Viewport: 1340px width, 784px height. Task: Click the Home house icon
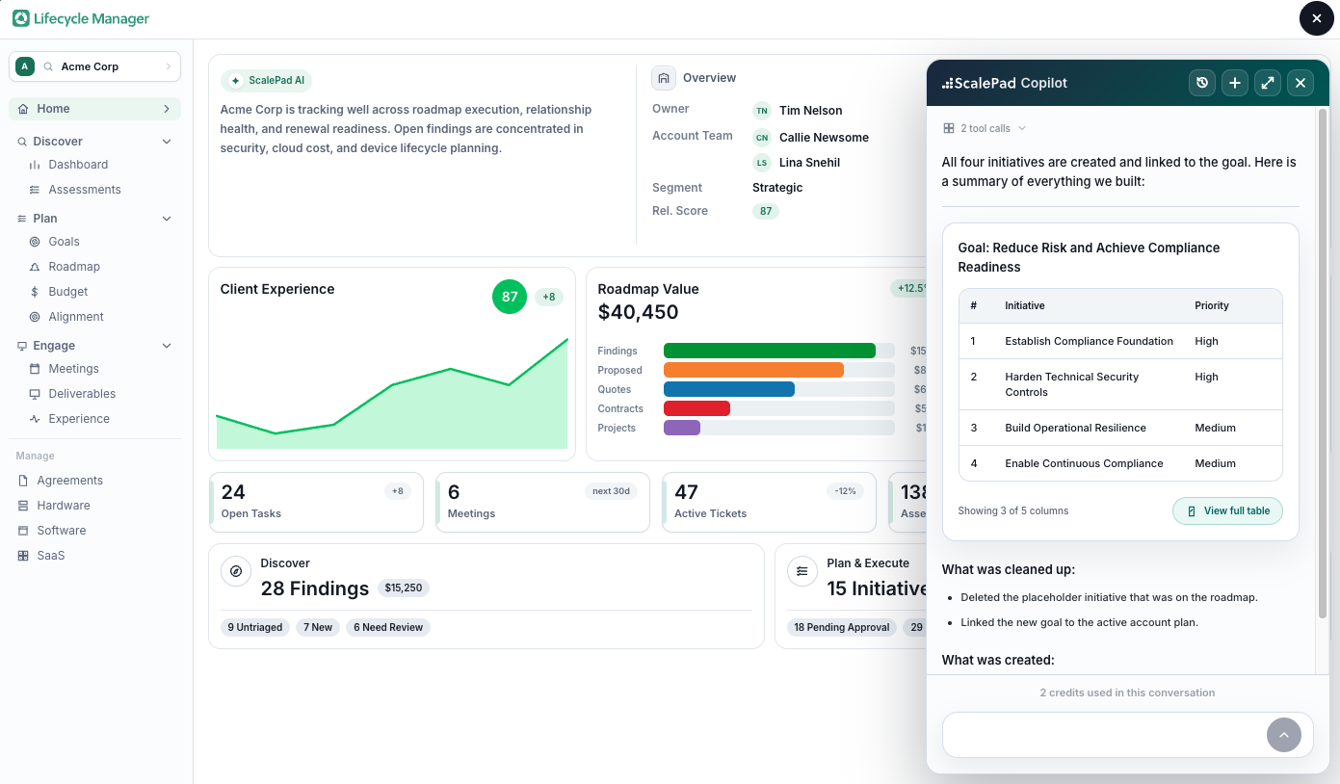(23, 109)
